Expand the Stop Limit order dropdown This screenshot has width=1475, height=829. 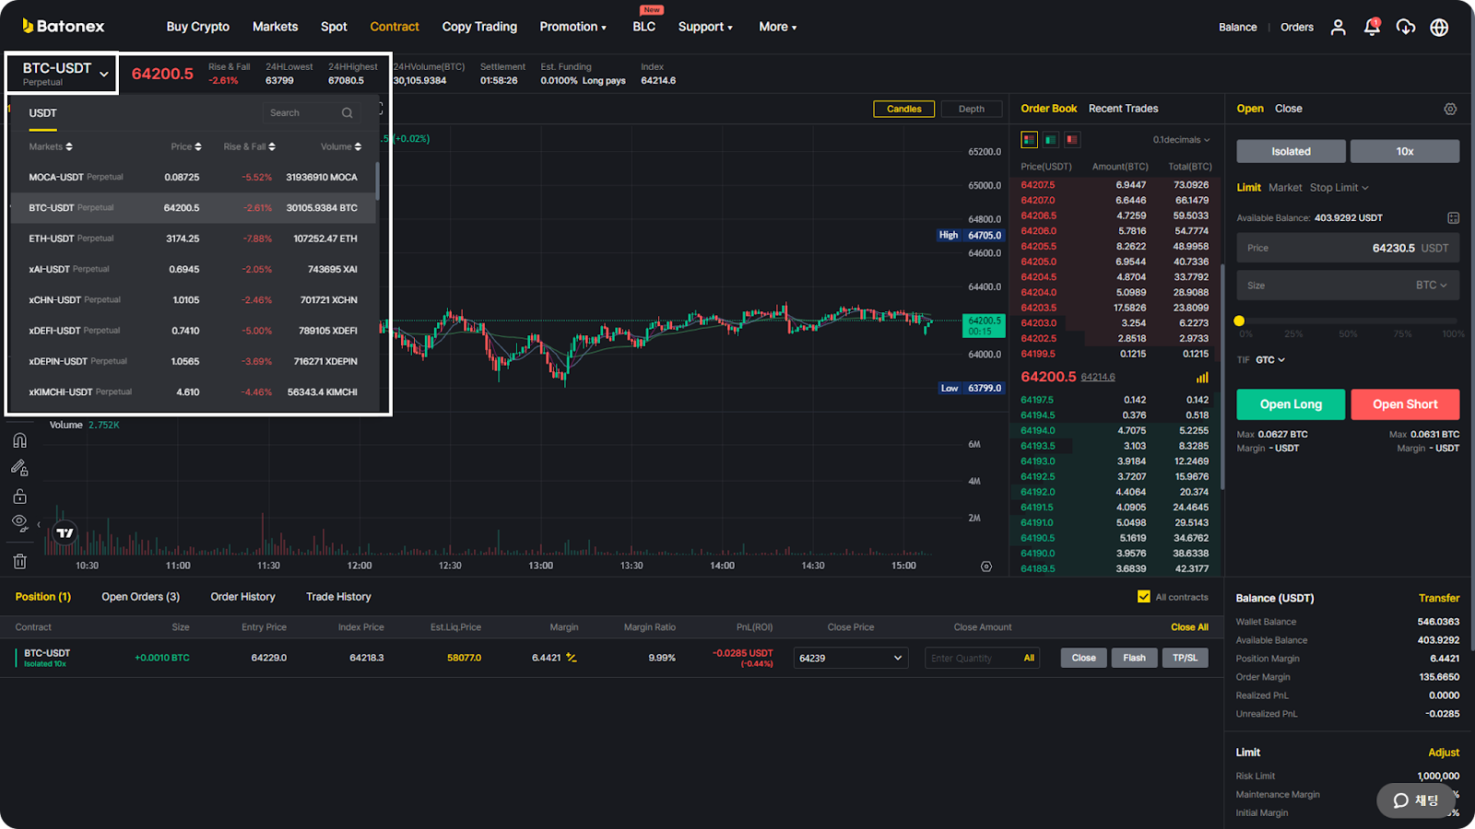[x=1339, y=188]
